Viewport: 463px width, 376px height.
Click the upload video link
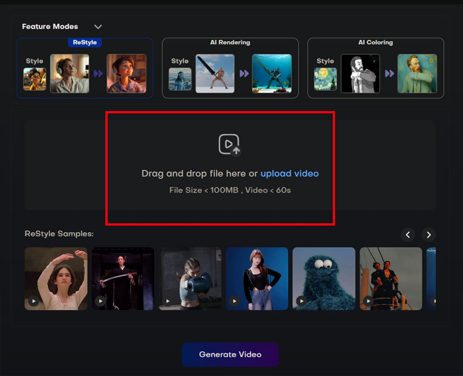tap(289, 174)
